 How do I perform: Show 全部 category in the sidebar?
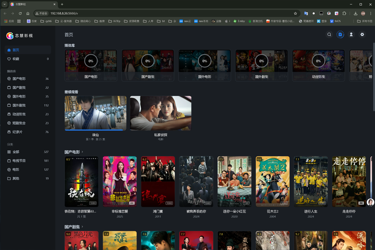[x=28, y=152]
